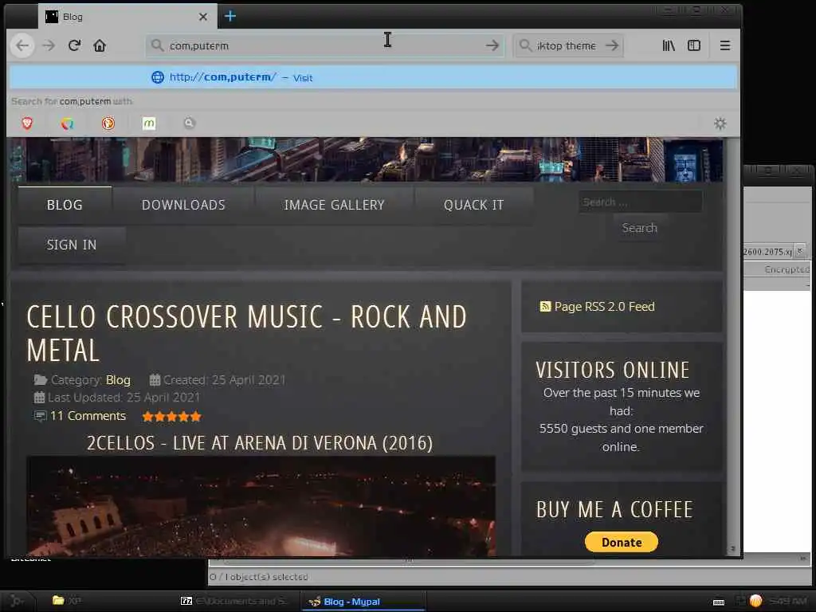
Task: Click the VISITORS ONLINE heading
Action: (613, 370)
